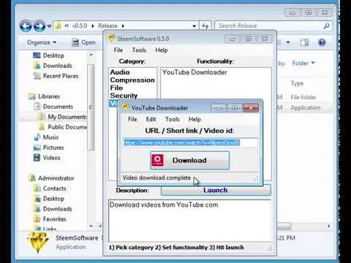This screenshot has width=351, height=263.
Task: Click the magnifier icon in search box
Action: pyautogui.click(x=326, y=26)
